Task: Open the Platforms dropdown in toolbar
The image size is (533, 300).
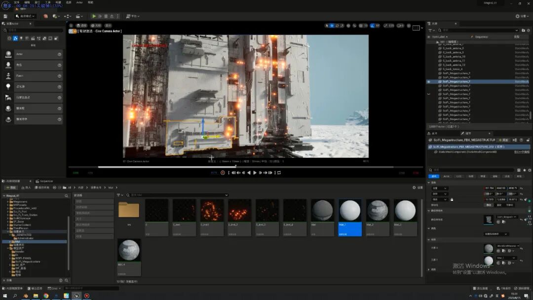Action: point(133,16)
